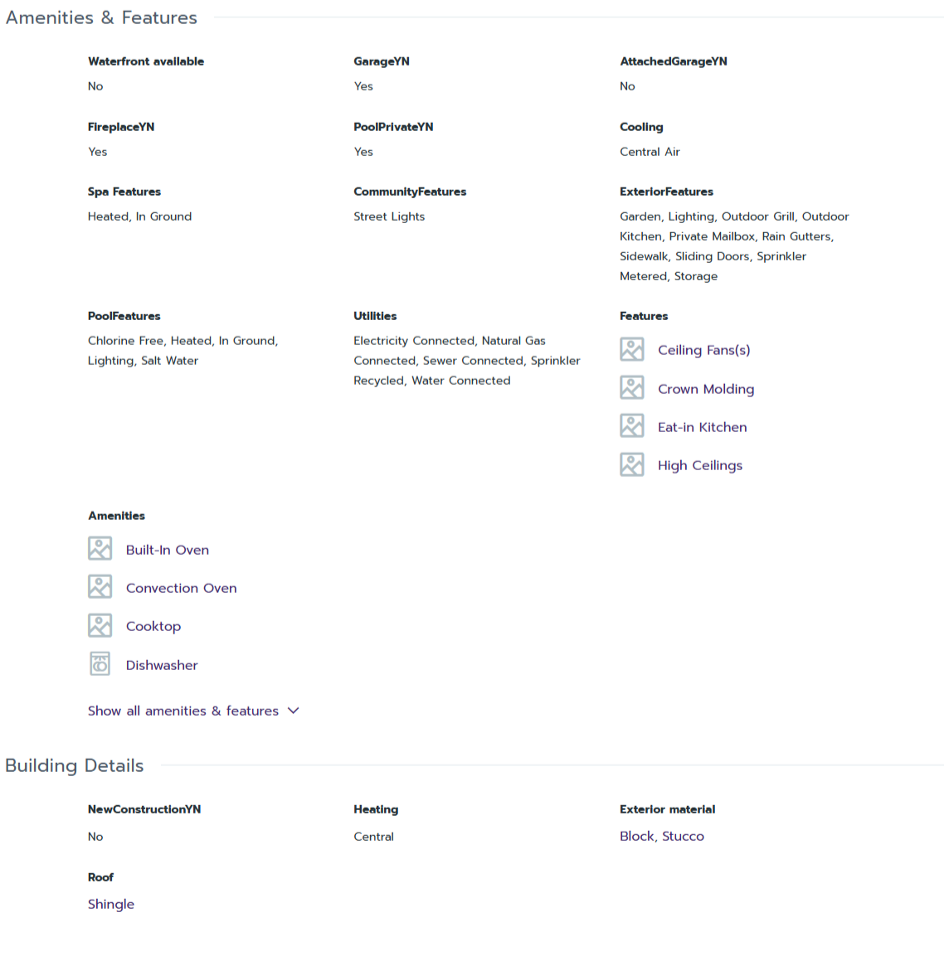
Task: Open the Stucco exterior material link
Action: click(x=683, y=836)
